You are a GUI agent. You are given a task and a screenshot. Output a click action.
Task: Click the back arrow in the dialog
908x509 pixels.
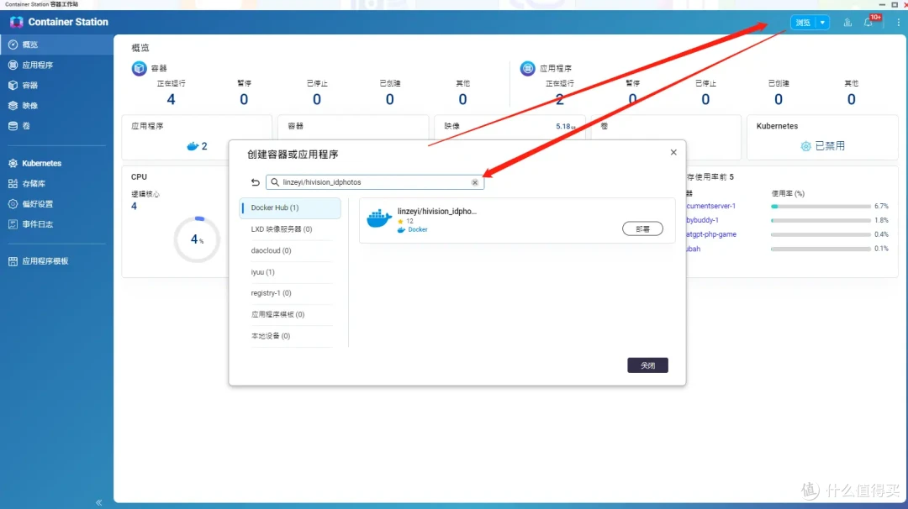coord(256,182)
